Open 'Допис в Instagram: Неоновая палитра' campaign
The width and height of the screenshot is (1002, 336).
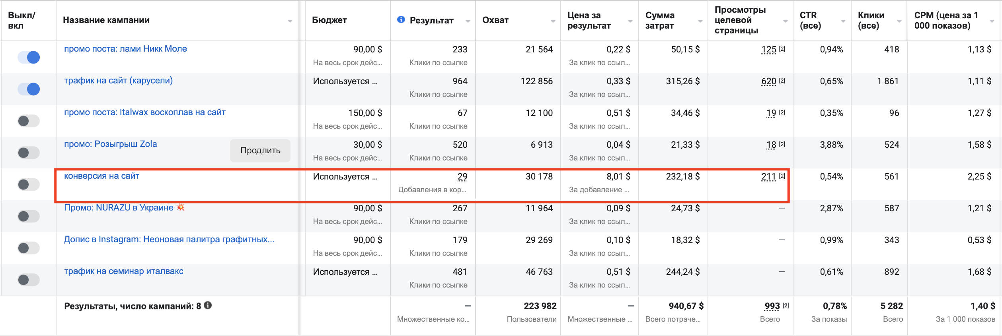[x=169, y=239]
